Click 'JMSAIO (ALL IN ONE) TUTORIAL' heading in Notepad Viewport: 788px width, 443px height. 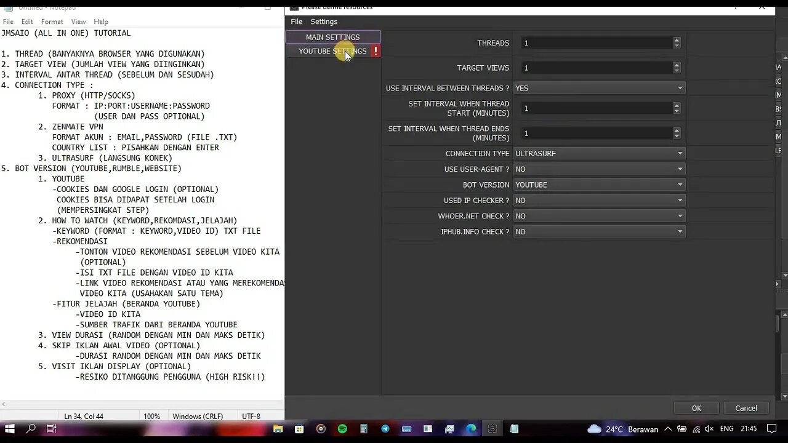click(x=66, y=33)
